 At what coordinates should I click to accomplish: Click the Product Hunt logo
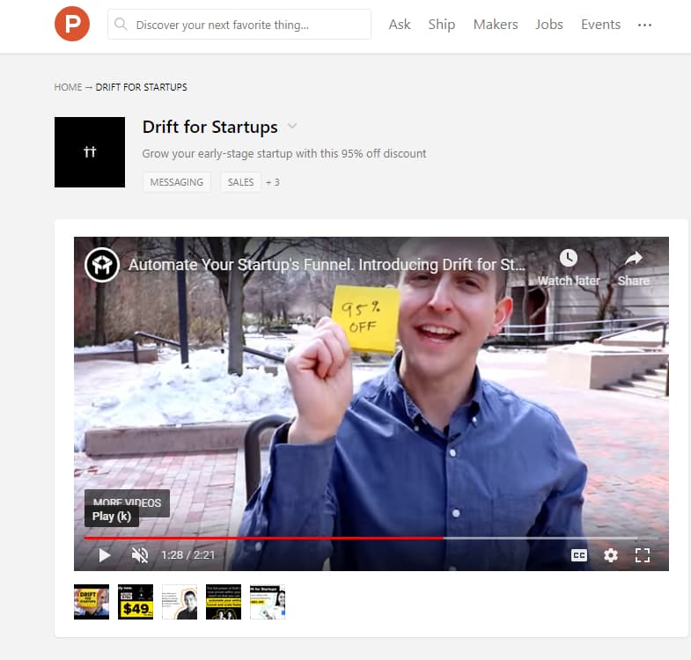72,24
